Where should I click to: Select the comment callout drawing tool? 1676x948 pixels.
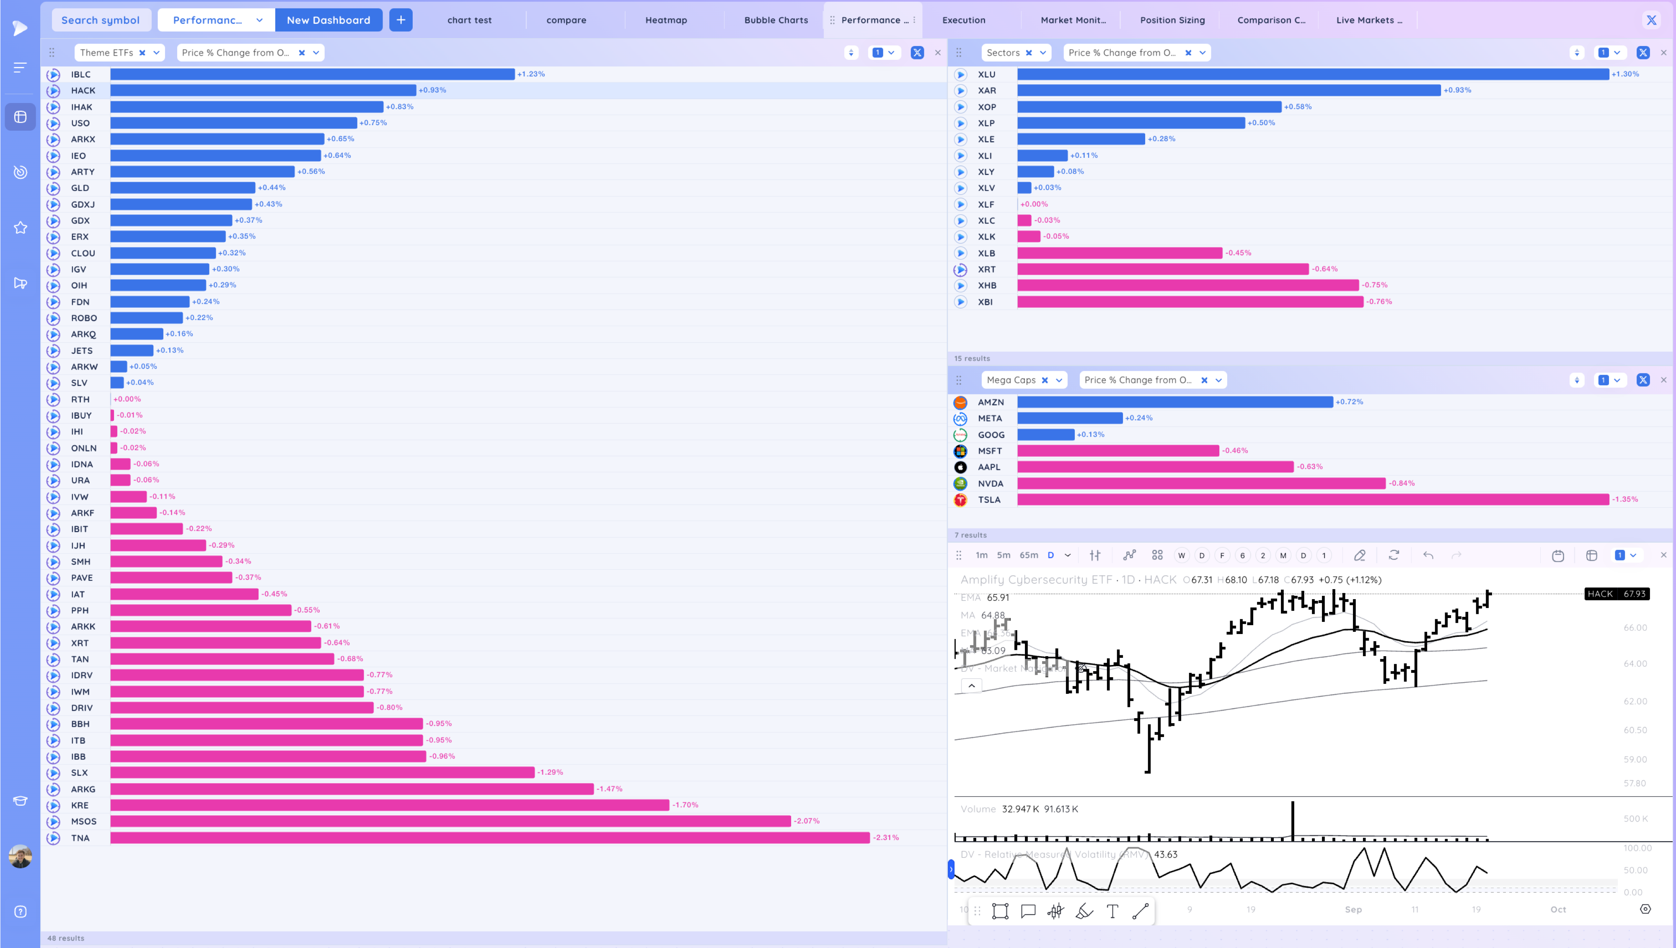click(1028, 911)
